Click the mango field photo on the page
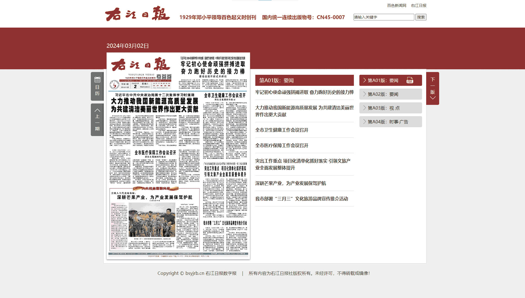The height and width of the screenshot is (298, 525). 152,220
